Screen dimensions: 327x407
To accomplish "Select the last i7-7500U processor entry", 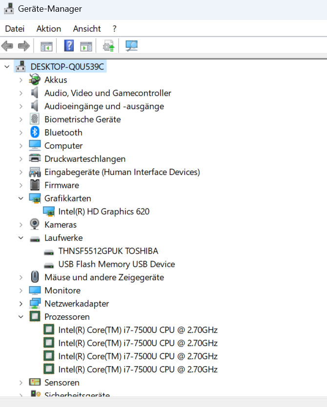I will click(x=138, y=369).
